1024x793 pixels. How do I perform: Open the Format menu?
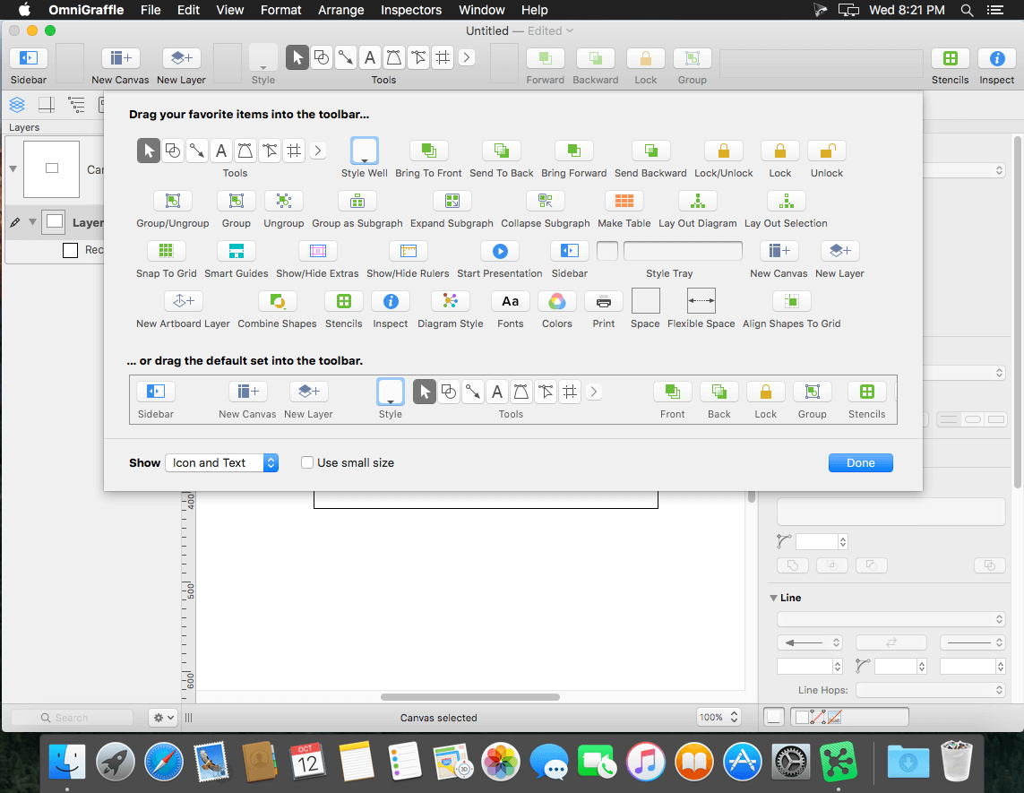point(280,10)
